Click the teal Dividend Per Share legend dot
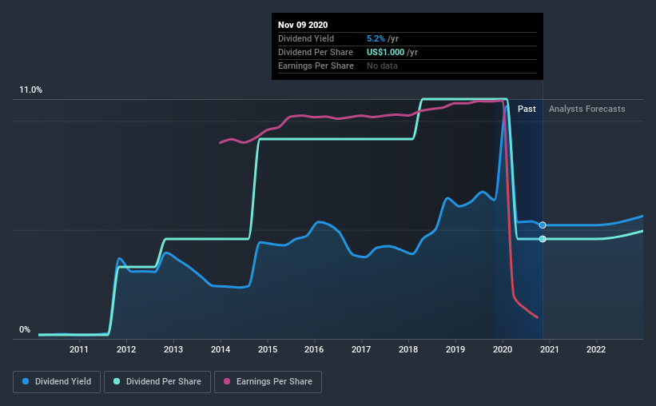The image size is (656, 406). 117,381
